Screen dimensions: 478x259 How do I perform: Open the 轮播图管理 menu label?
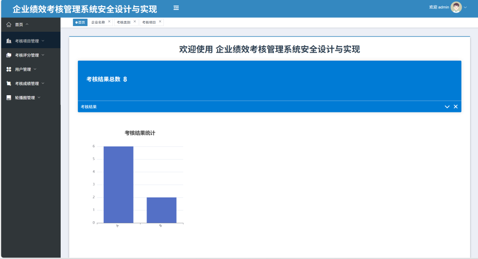(25, 98)
